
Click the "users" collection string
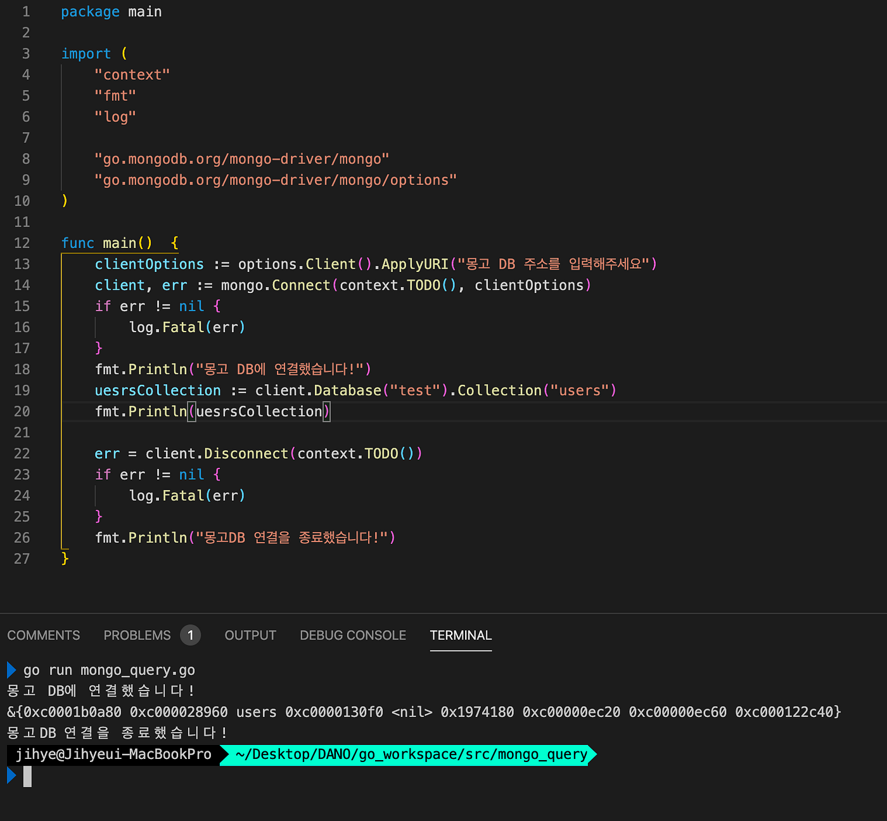tap(580, 391)
